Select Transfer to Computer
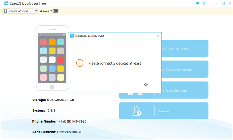The height and width of the screenshot is (140, 233). (185, 90)
